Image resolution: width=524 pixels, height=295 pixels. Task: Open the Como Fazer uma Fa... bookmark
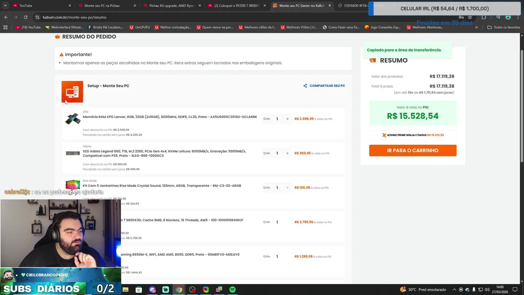341,27
